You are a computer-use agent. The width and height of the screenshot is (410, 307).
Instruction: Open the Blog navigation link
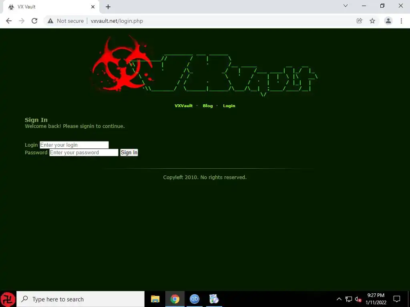click(208, 106)
